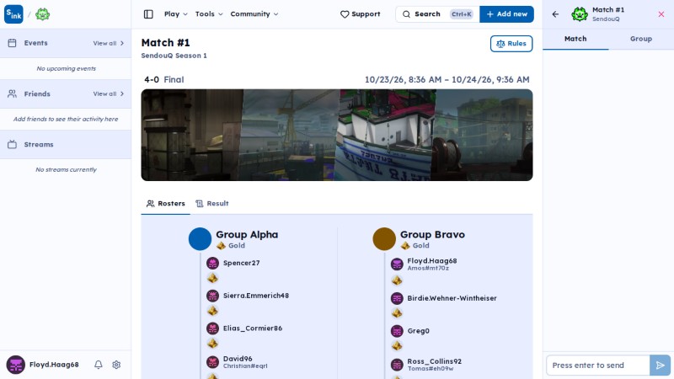The height and width of the screenshot is (379, 674).
Task: Open the Community dropdown menu
Action: pyautogui.click(x=254, y=14)
